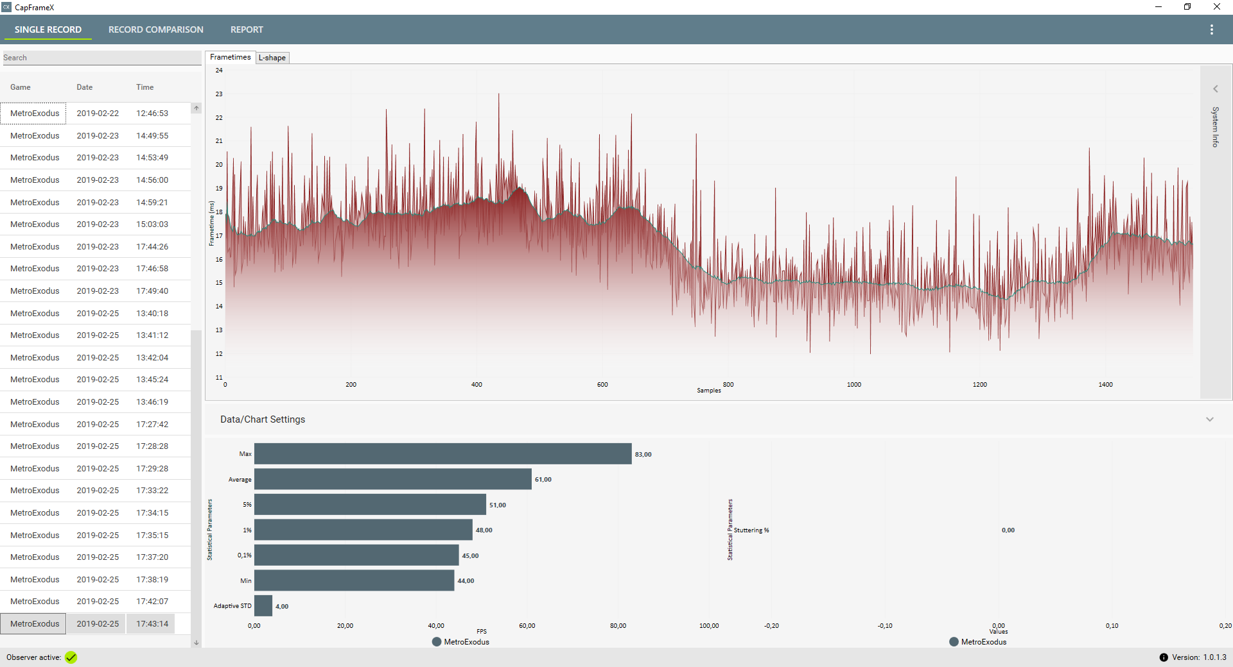Select the record timed 13:41:12
This screenshot has width=1233, height=667.
tap(96, 335)
